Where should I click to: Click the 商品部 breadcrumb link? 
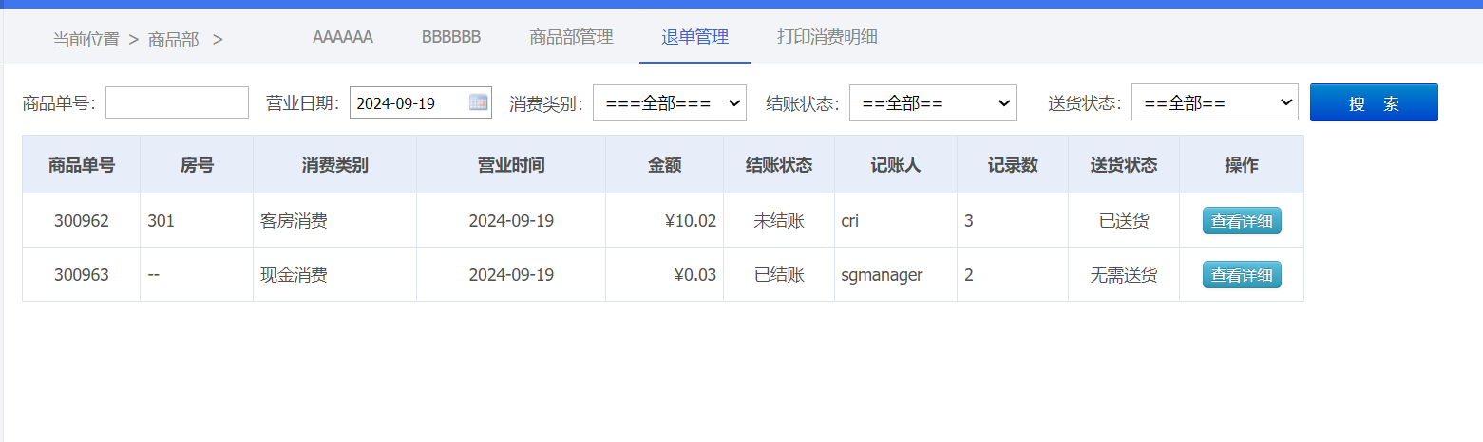pos(173,40)
